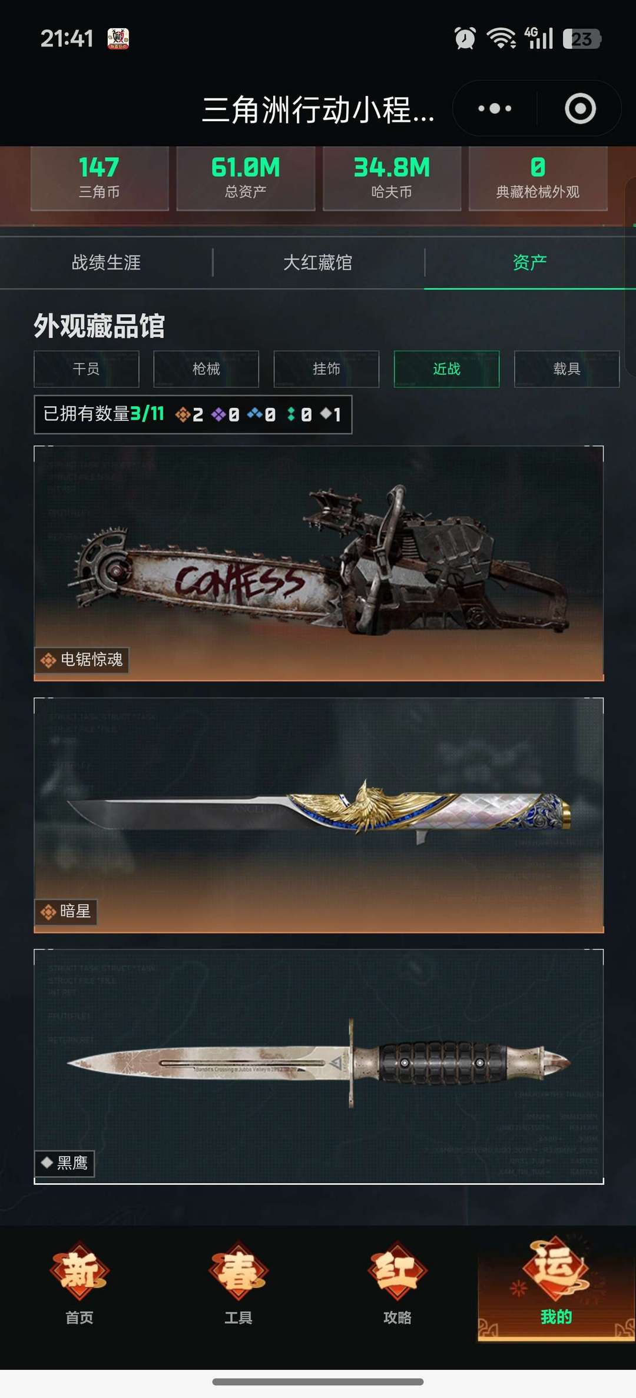The image size is (636, 1398).
Task: Filter collection by 干员 category
Action: tap(87, 369)
